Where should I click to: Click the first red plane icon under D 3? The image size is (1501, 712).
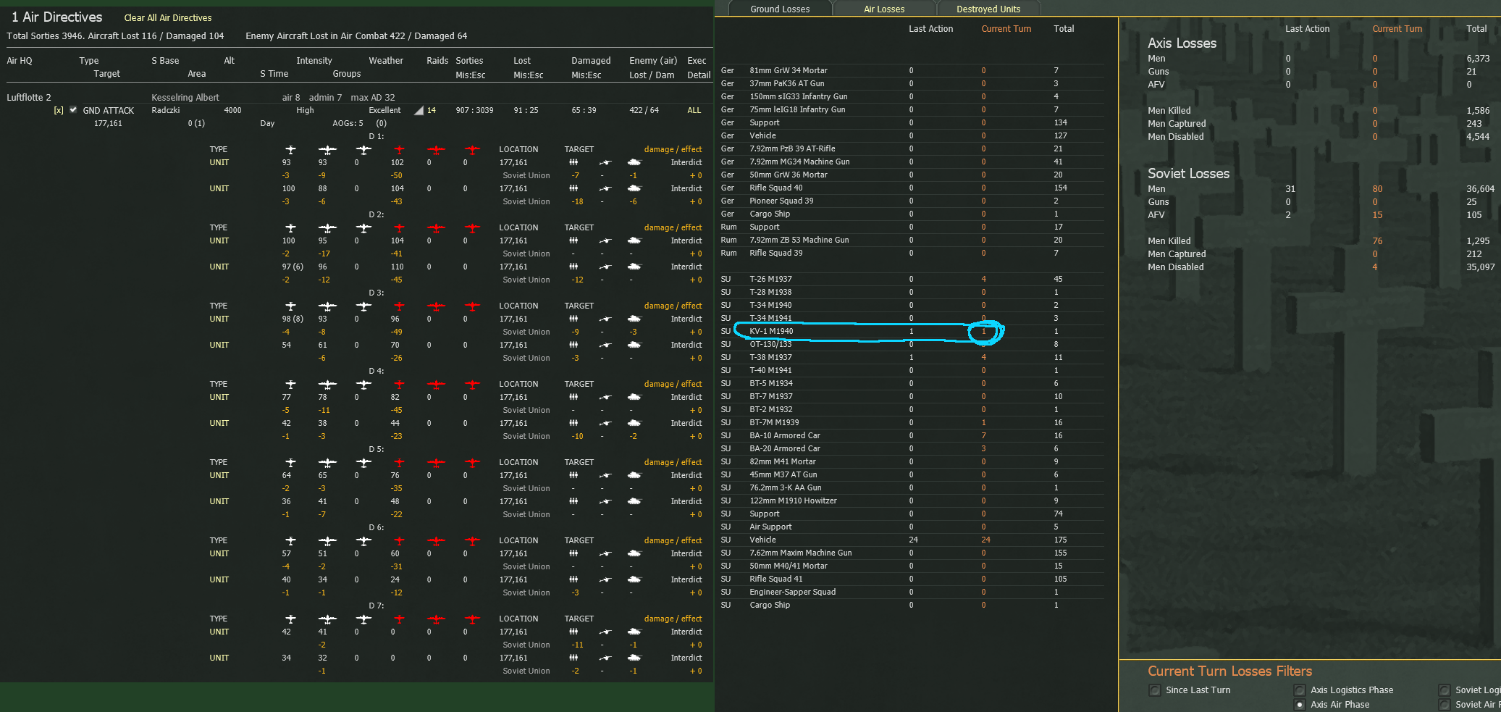click(x=399, y=306)
